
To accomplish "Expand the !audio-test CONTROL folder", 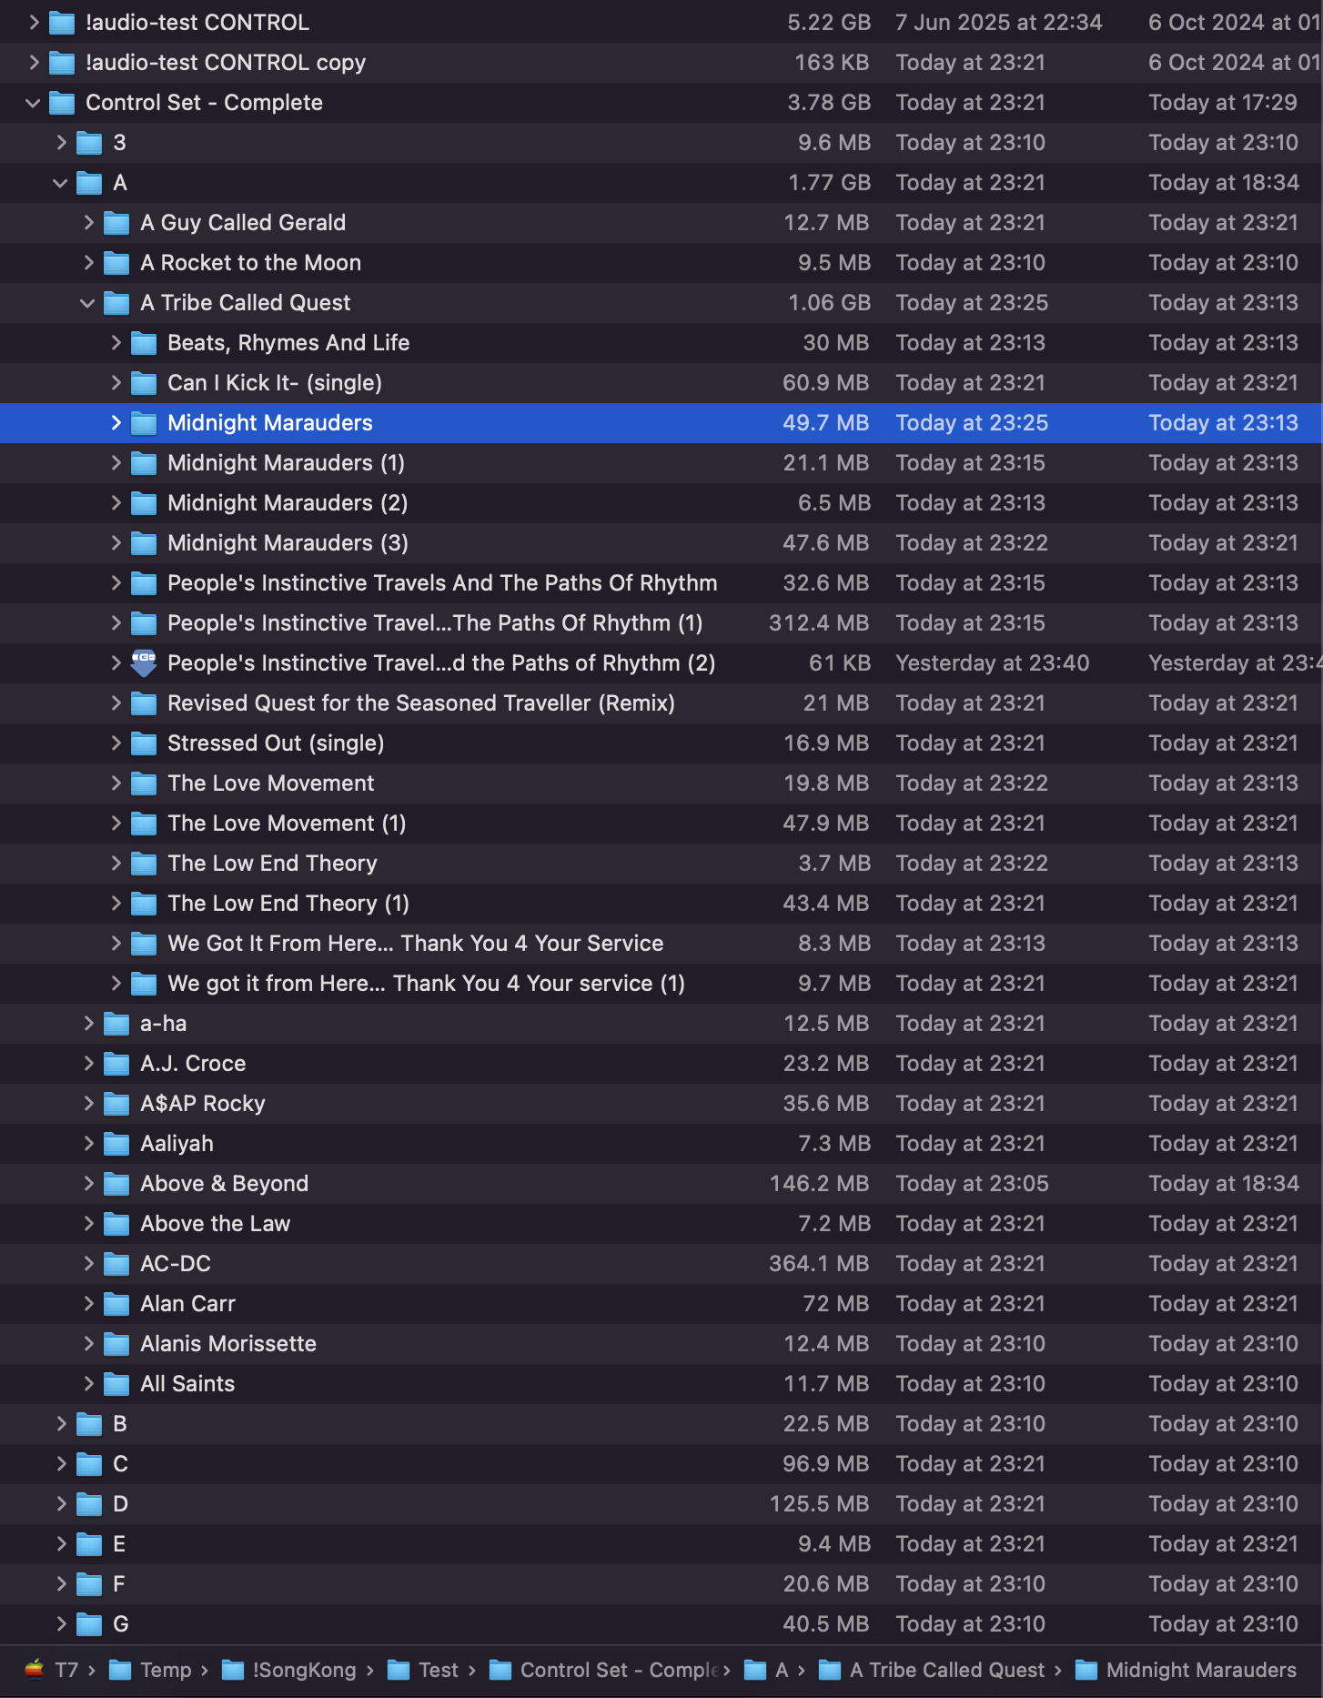I will [34, 23].
